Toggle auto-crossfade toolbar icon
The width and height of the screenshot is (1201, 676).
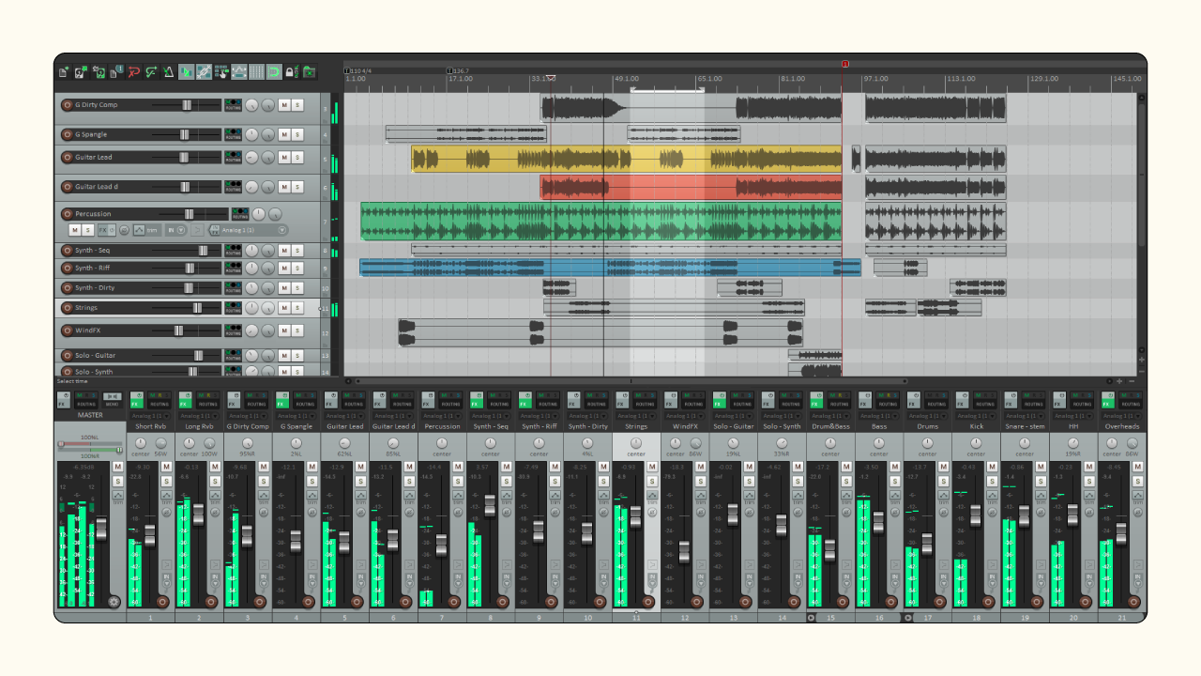[187, 72]
